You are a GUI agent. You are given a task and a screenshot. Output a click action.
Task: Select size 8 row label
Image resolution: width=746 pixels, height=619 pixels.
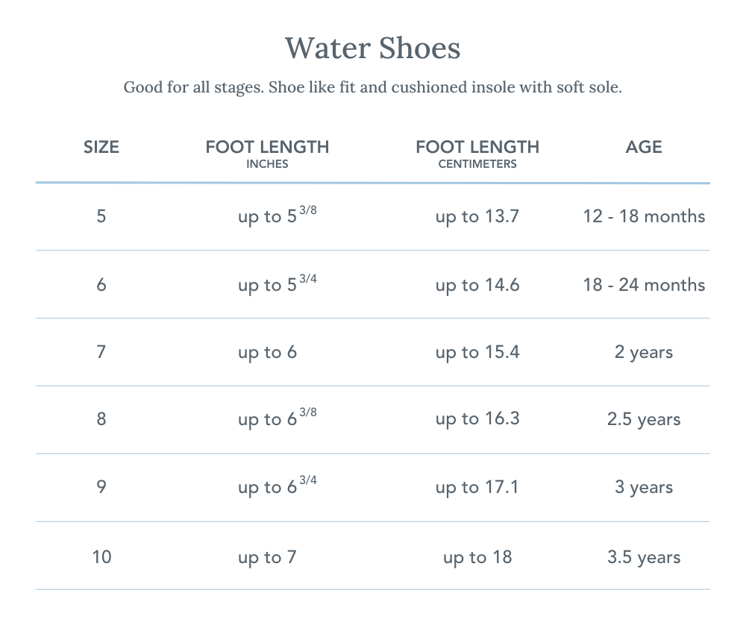click(101, 419)
